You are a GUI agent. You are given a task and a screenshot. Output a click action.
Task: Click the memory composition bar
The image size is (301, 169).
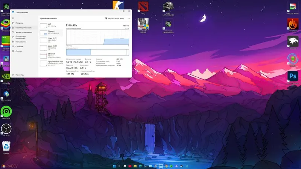point(97,52)
